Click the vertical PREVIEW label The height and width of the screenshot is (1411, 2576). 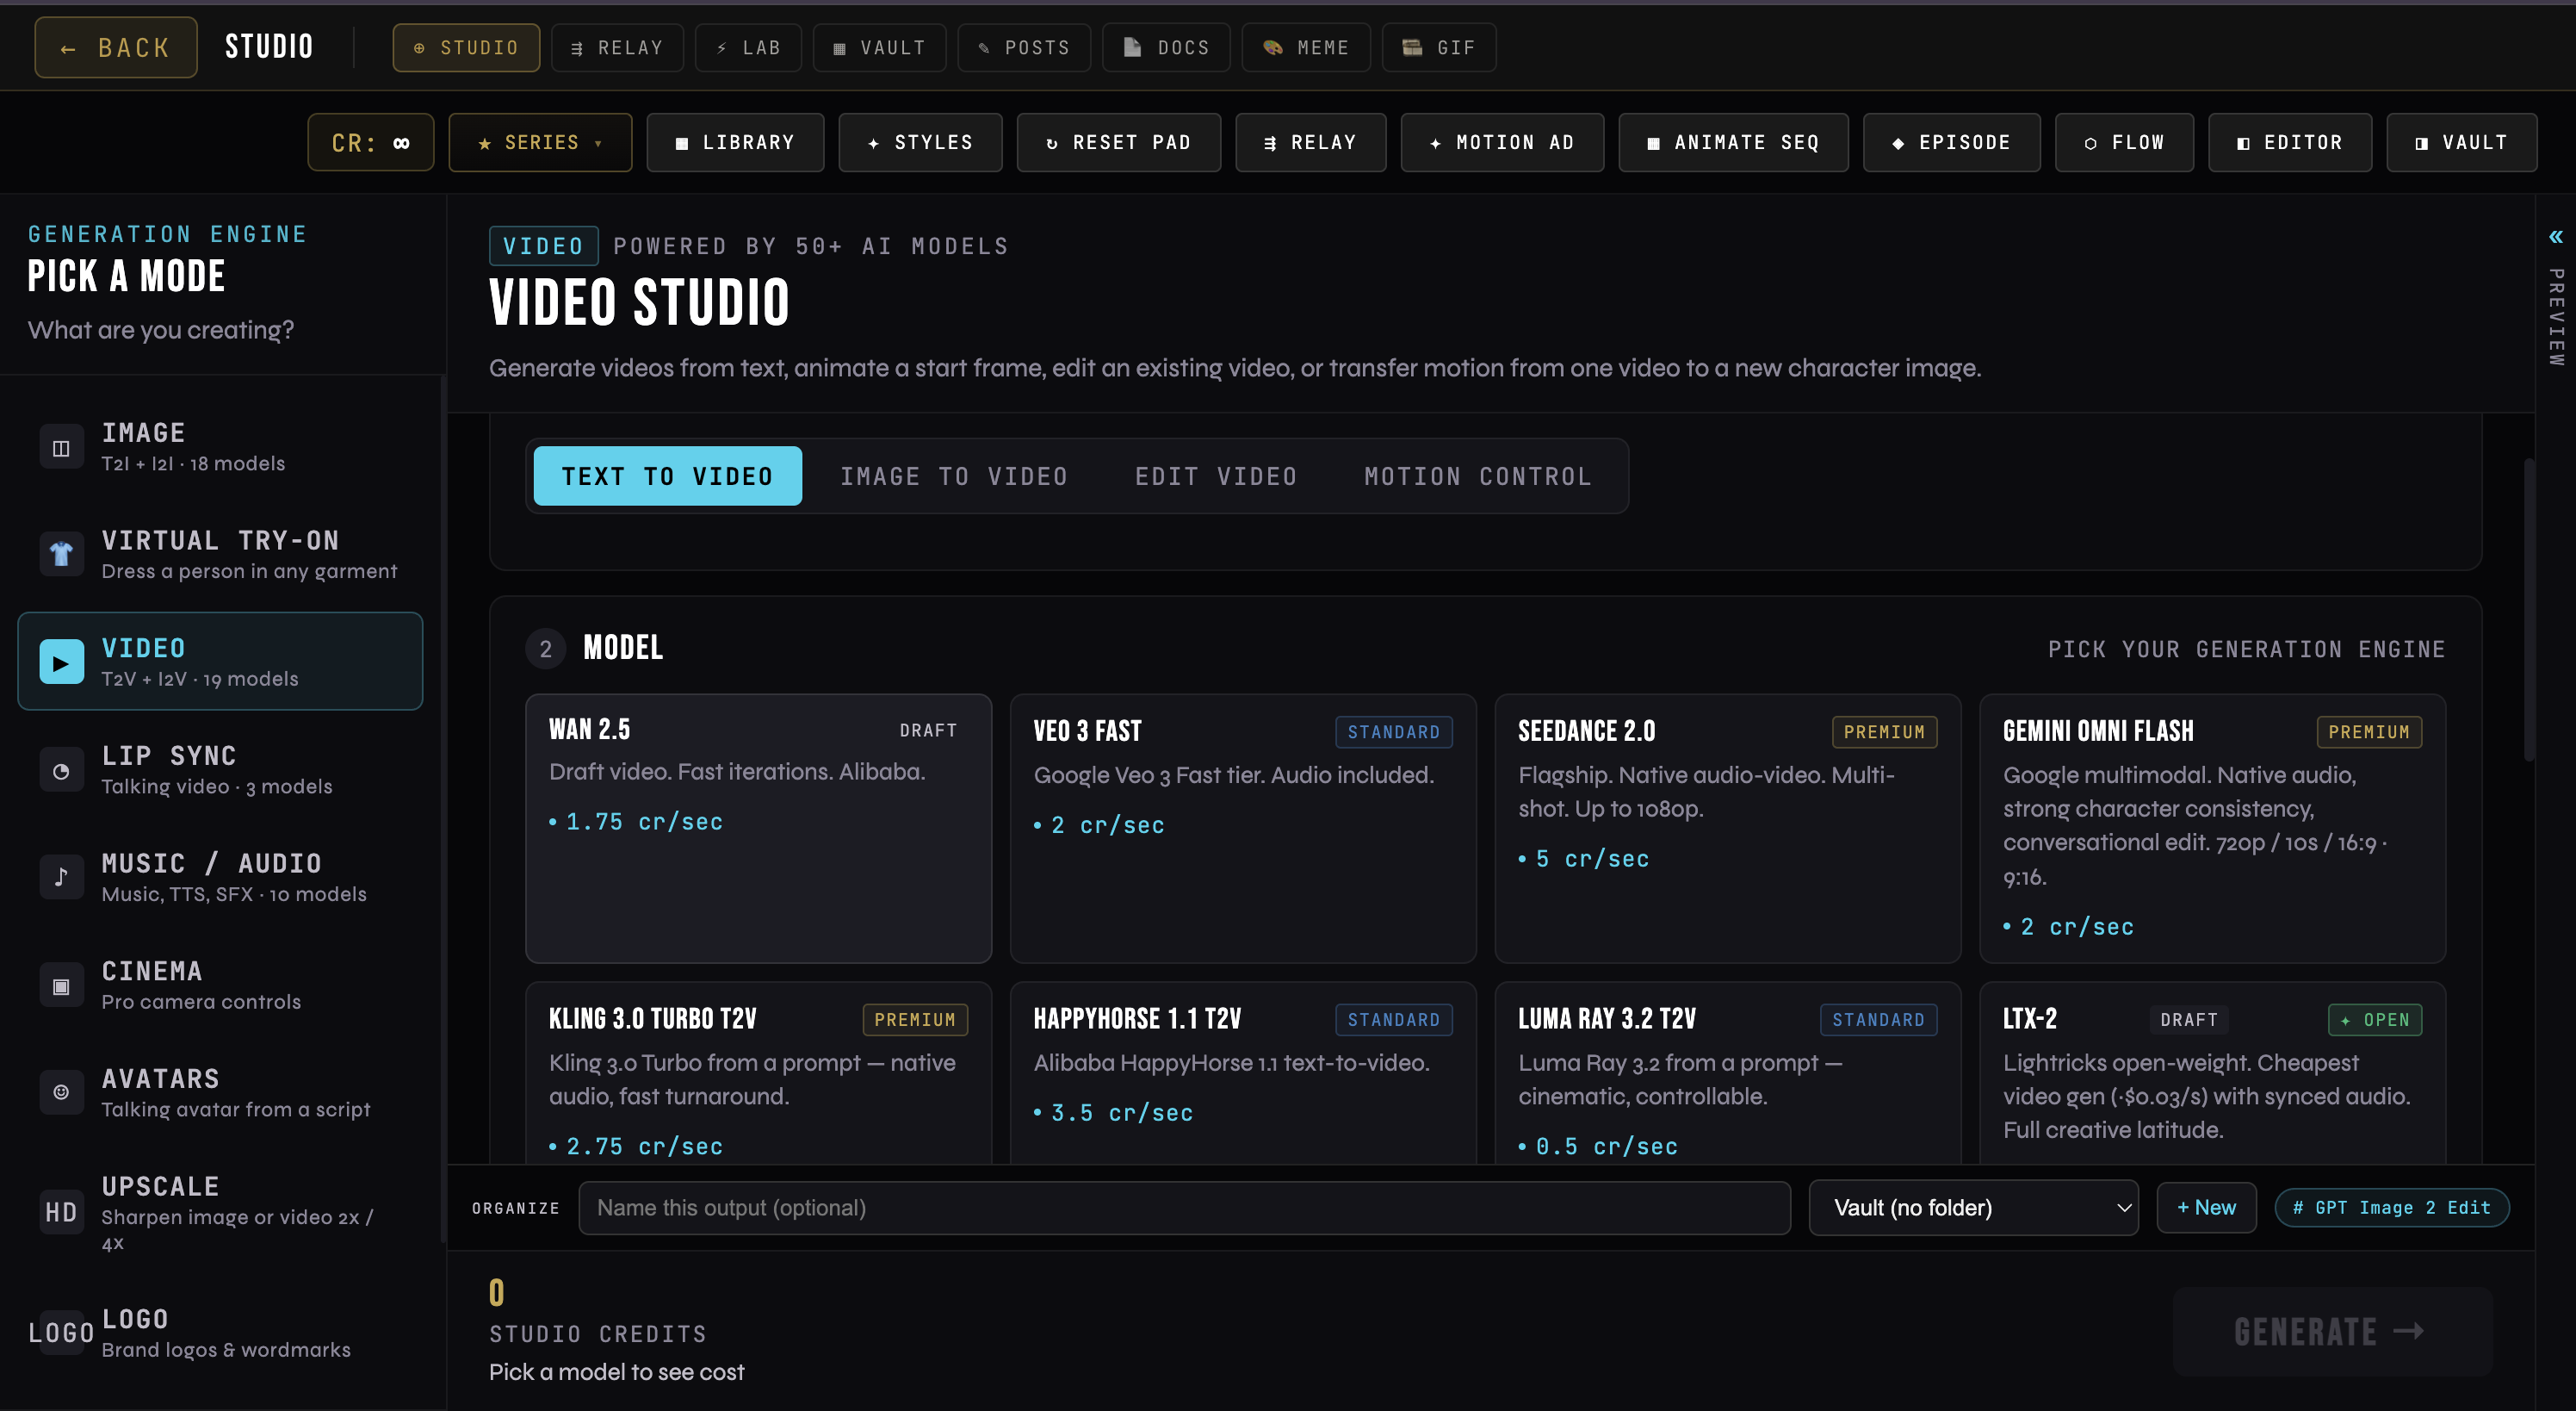coord(2555,316)
